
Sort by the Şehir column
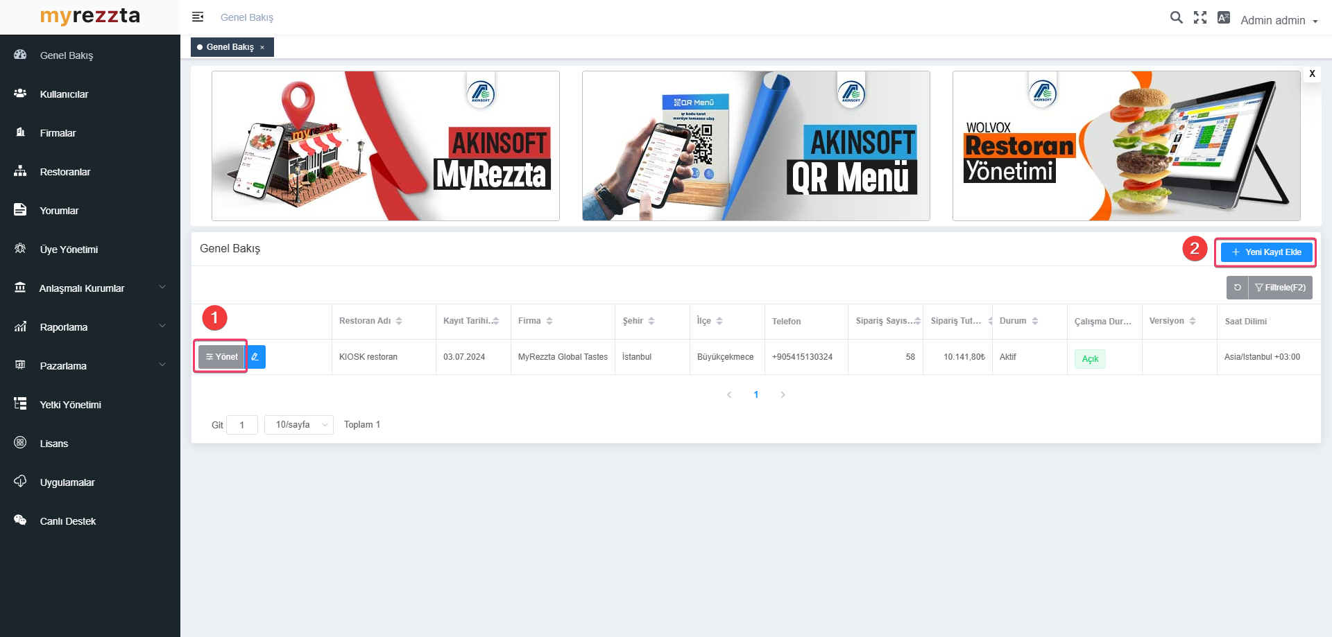click(x=651, y=321)
